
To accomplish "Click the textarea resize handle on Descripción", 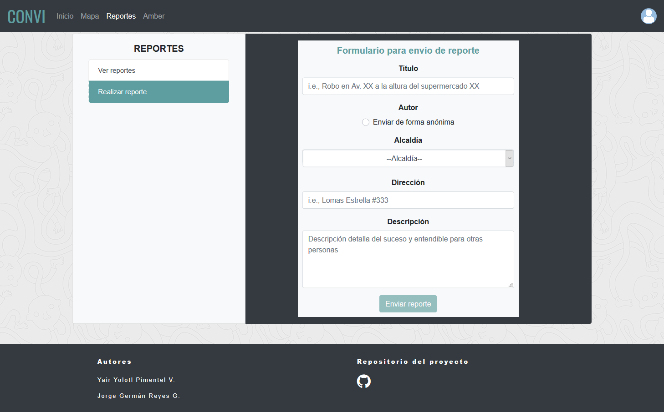I will [511, 285].
